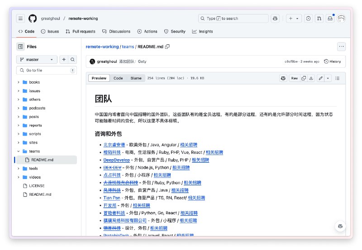Open the Insights tab
The height and width of the screenshot is (250, 362).
[202, 31]
